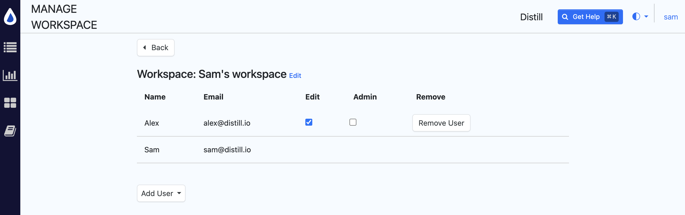This screenshot has height=215, width=685.
Task: Click the Admin column header
Action: [x=365, y=97]
